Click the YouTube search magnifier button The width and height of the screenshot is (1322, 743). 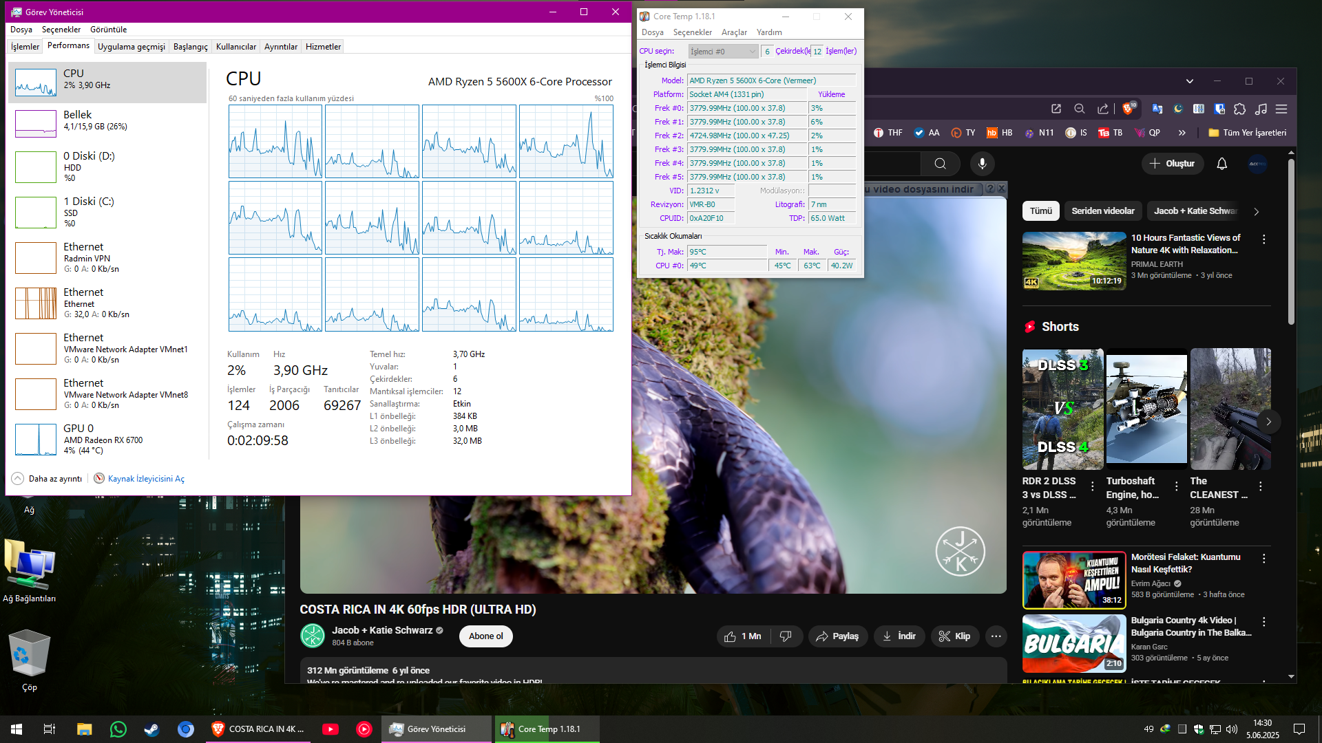coord(940,164)
